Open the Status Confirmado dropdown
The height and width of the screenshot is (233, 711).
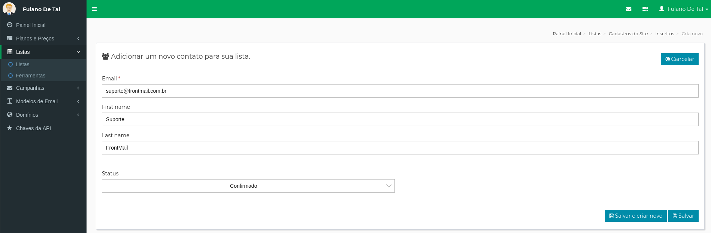pos(248,186)
